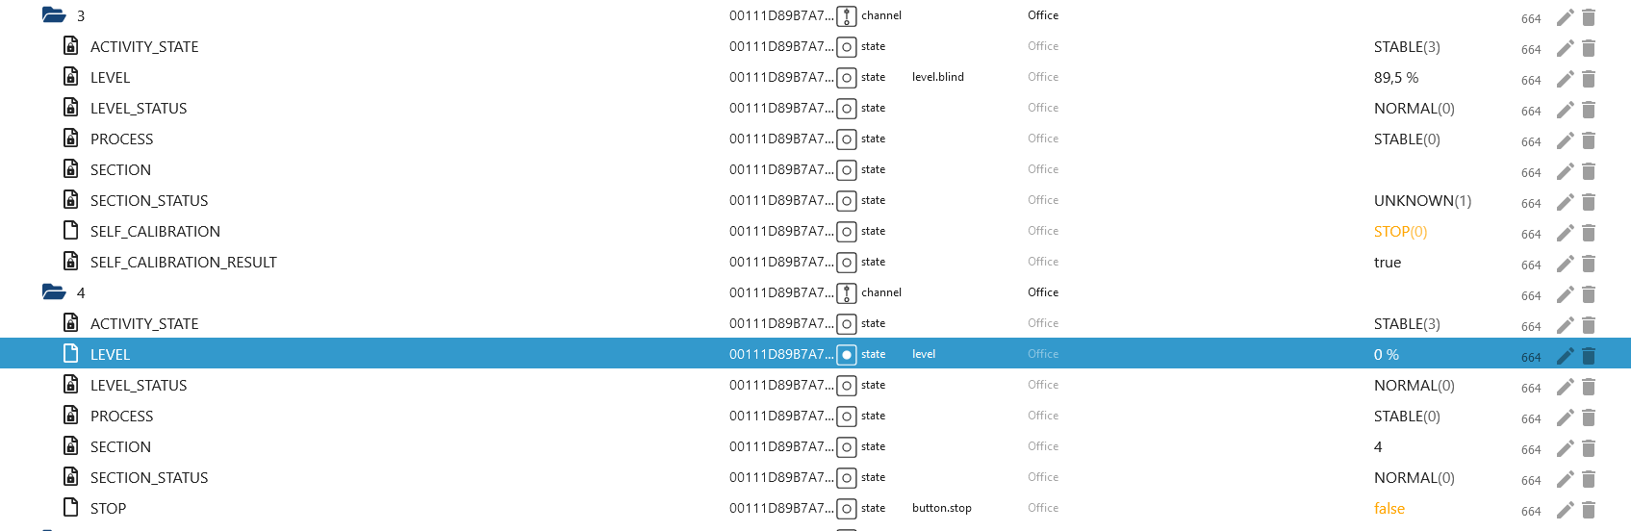Collapse the channel 4 folder
Screen dimensions: 1631x531
[54, 292]
